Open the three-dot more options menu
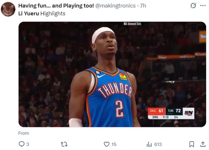209x150 pixels. pos(203,6)
